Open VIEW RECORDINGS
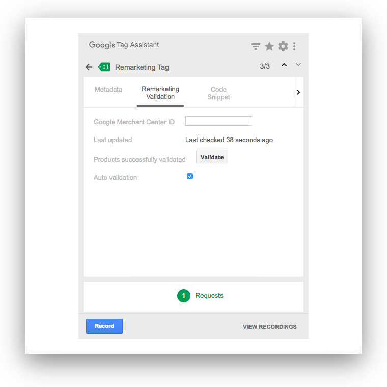Image resolution: width=387 pixels, height=387 pixels. [x=269, y=327]
